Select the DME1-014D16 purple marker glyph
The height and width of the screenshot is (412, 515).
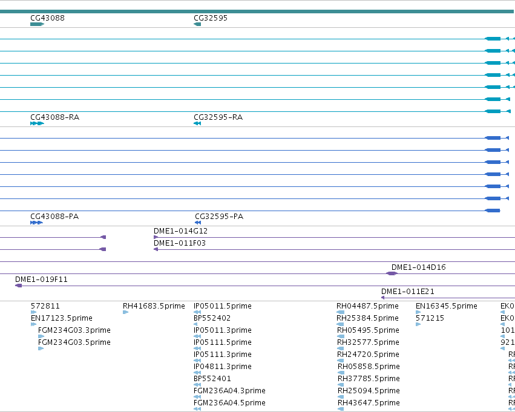pyautogui.click(x=392, y=273)
